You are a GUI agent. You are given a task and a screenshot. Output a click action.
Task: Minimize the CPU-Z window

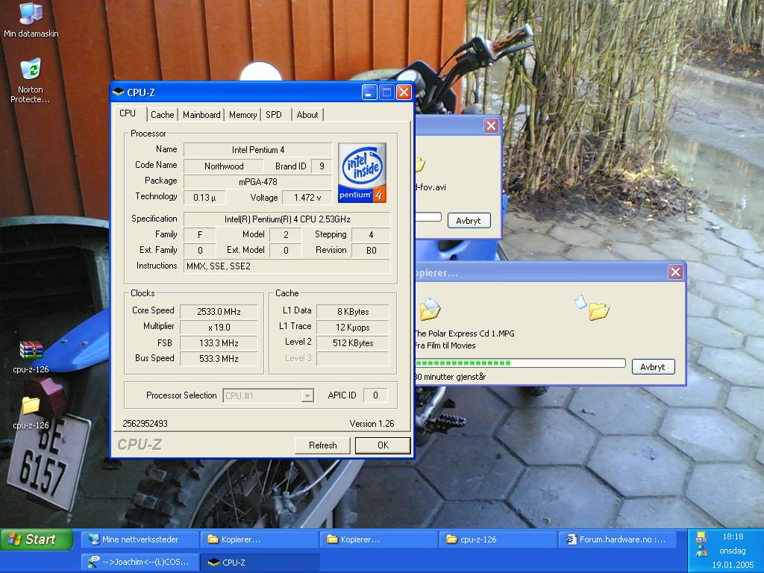click(x=369, y=92)
